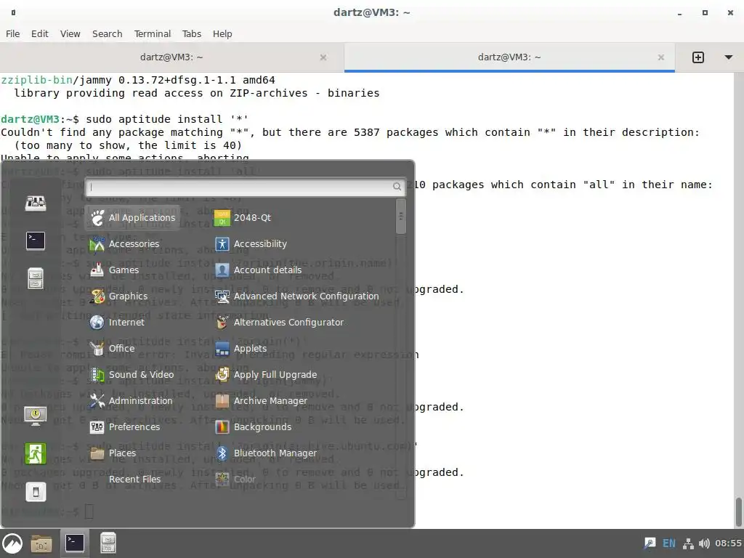Screen dimensions: 744x558
Task: Click the system settings favorite in menu sidebar
Action: pos(36,203)
